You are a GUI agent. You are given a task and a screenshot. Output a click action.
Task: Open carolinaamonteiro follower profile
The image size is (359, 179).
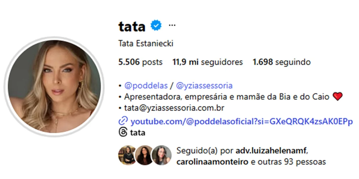(x=213, y=162)
